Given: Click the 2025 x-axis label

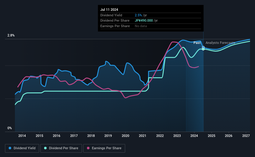Looking at the screenshot, I should click(212, 136).
